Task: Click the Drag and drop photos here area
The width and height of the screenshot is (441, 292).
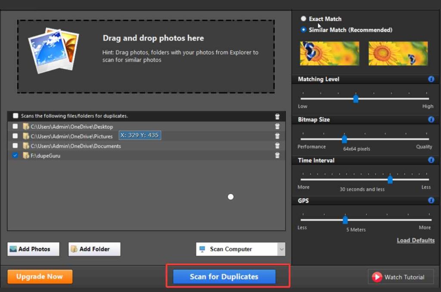Action: [146, 56]
